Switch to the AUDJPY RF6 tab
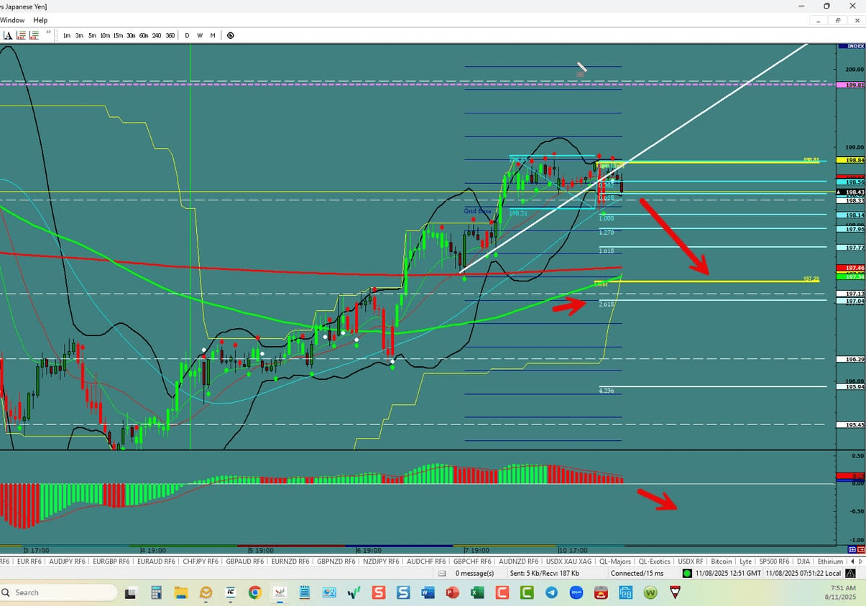866x606 pixels. 67,561
